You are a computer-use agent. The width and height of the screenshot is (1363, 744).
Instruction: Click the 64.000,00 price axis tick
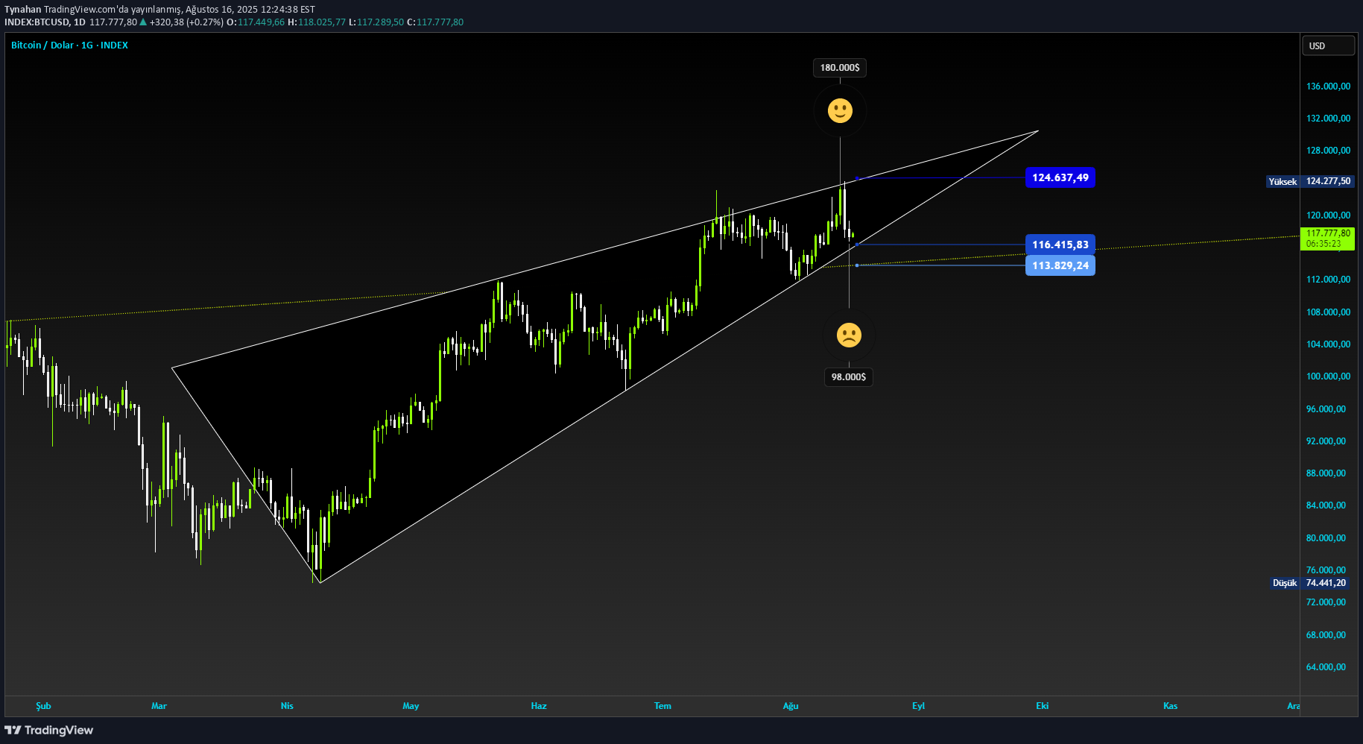(x=1326, y=667)
